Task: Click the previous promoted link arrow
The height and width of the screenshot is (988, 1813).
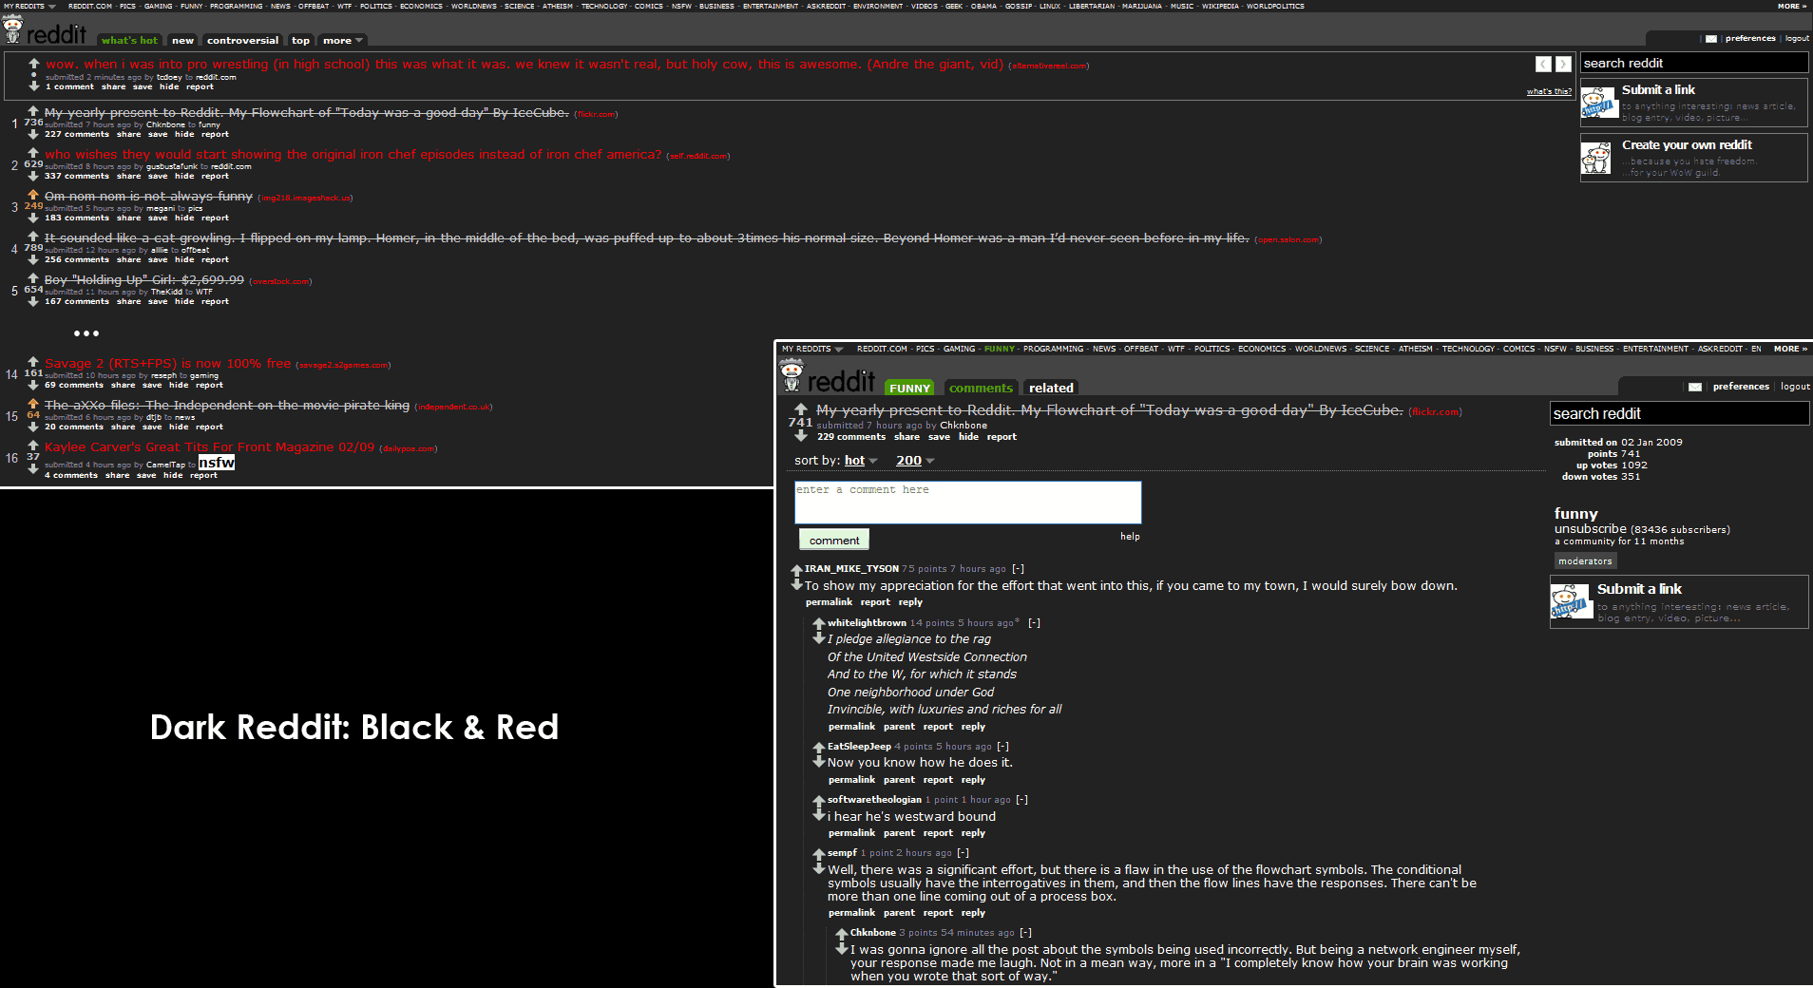Action: pyautogui.click(x=1543, y=64)
